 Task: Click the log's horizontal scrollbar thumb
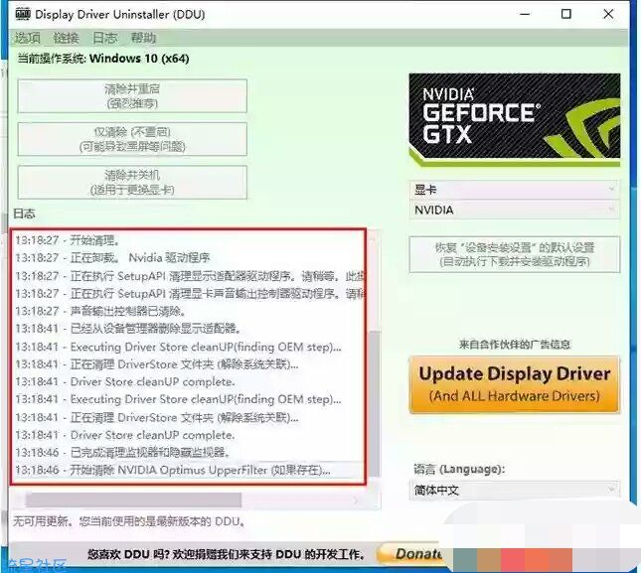[x=133, y=500]
